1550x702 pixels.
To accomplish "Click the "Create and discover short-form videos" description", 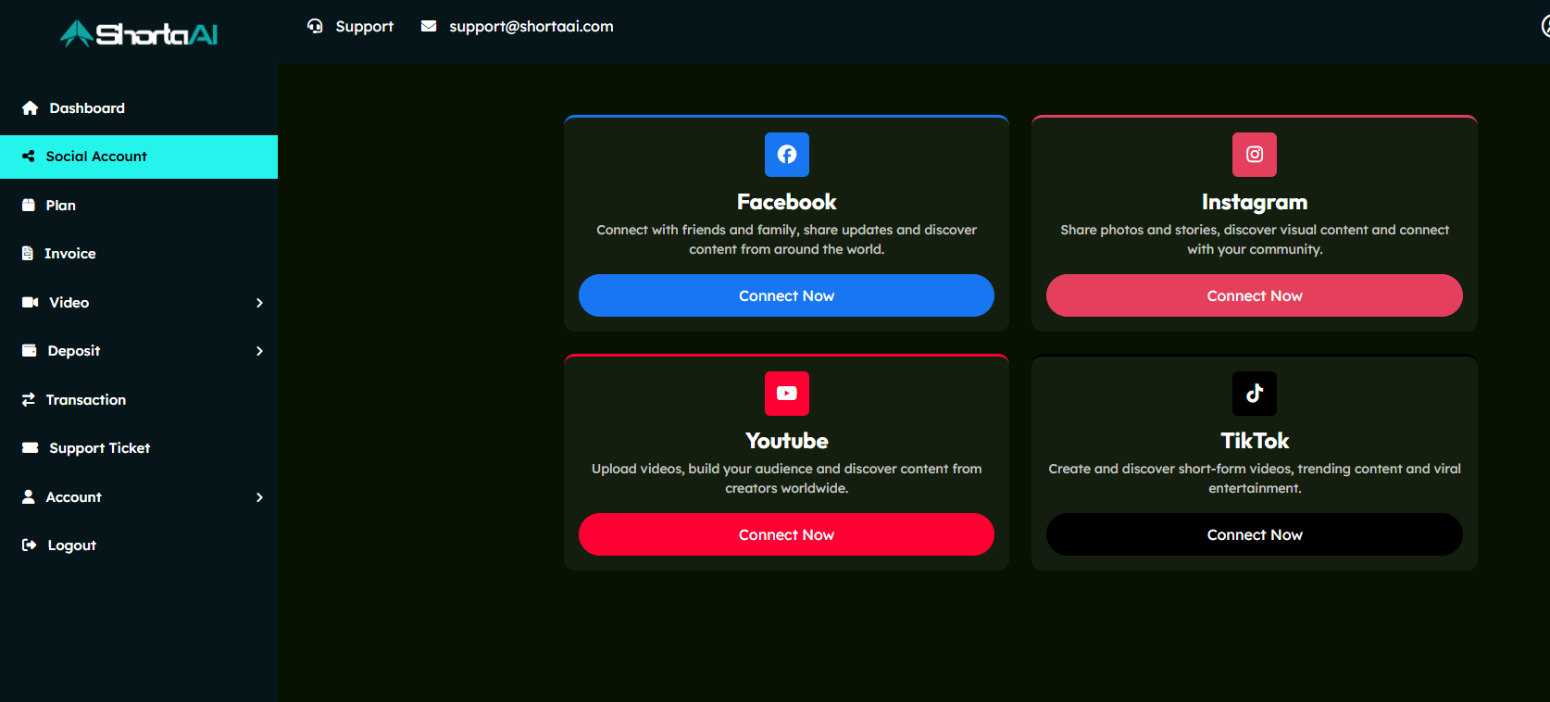I will [1255, 478].
